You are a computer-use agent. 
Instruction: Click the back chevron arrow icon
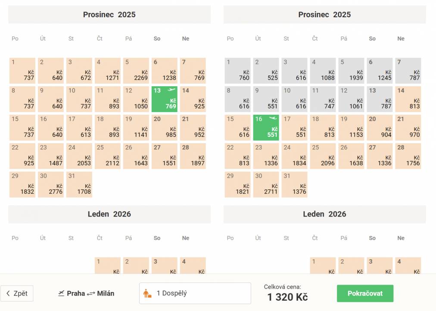[8, 293]
